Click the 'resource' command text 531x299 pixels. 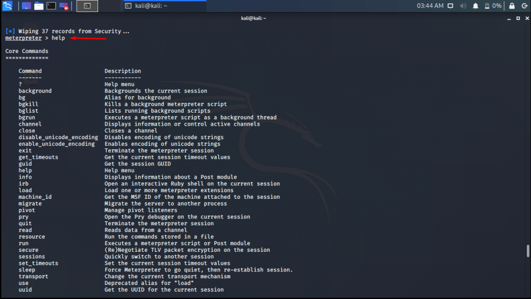pos(32,237)
